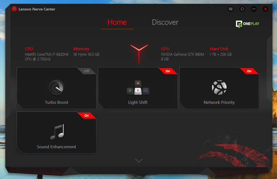Click '1 TB + 256 GB' text
Image resolution: width=277 pixels, height=179 pixels.
(220, 54)
